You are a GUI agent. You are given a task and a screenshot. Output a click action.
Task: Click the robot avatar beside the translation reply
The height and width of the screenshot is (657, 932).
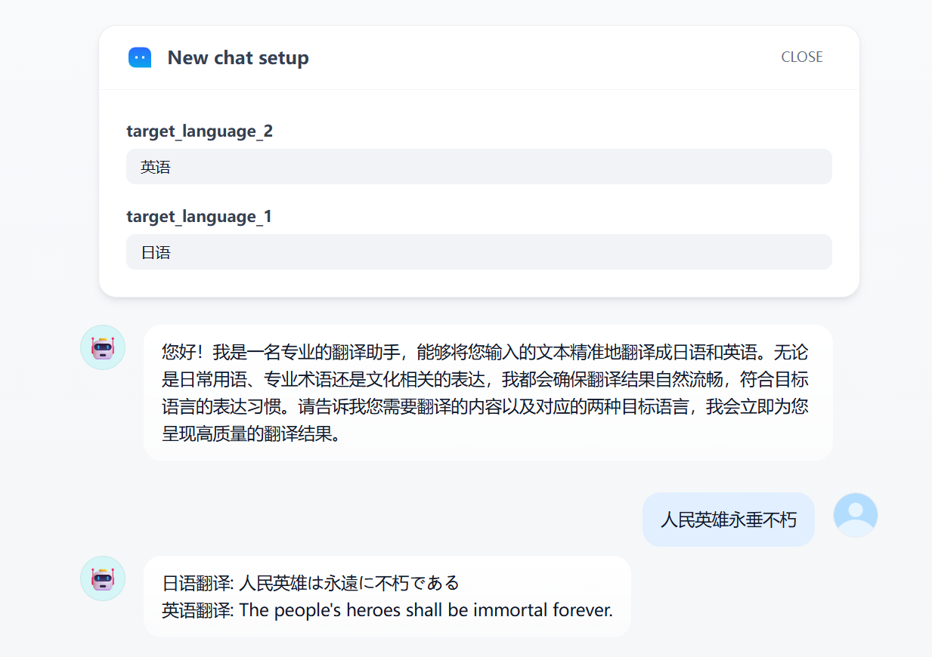tap(102, 578)
